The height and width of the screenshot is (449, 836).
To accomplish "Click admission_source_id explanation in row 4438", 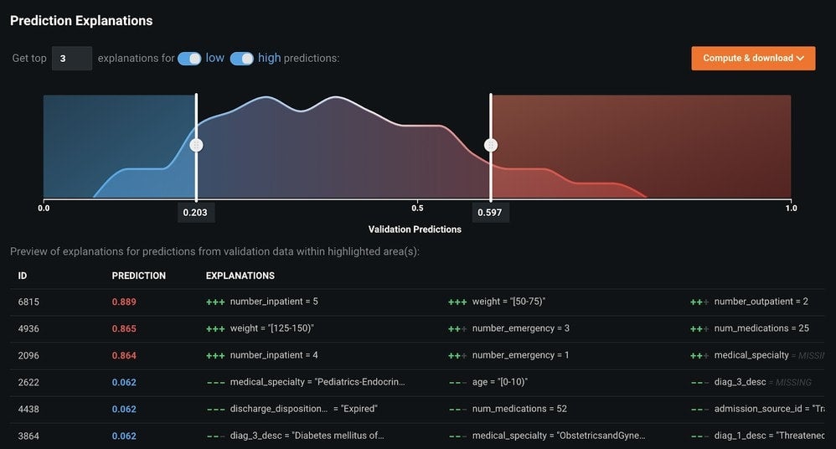I will pyautogui.click(x=769, y=409).
